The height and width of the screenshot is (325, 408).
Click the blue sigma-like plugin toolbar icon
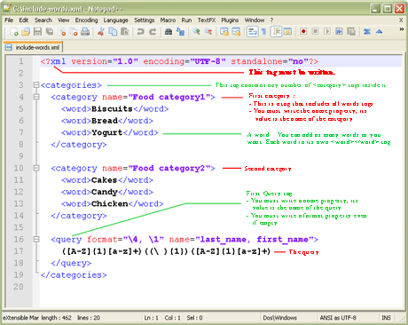367,31
